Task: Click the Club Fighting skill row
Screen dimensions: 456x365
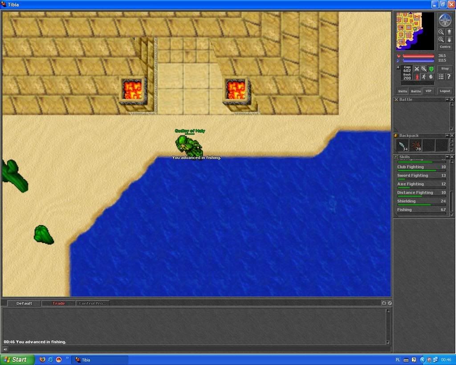Action: point(421,167)
